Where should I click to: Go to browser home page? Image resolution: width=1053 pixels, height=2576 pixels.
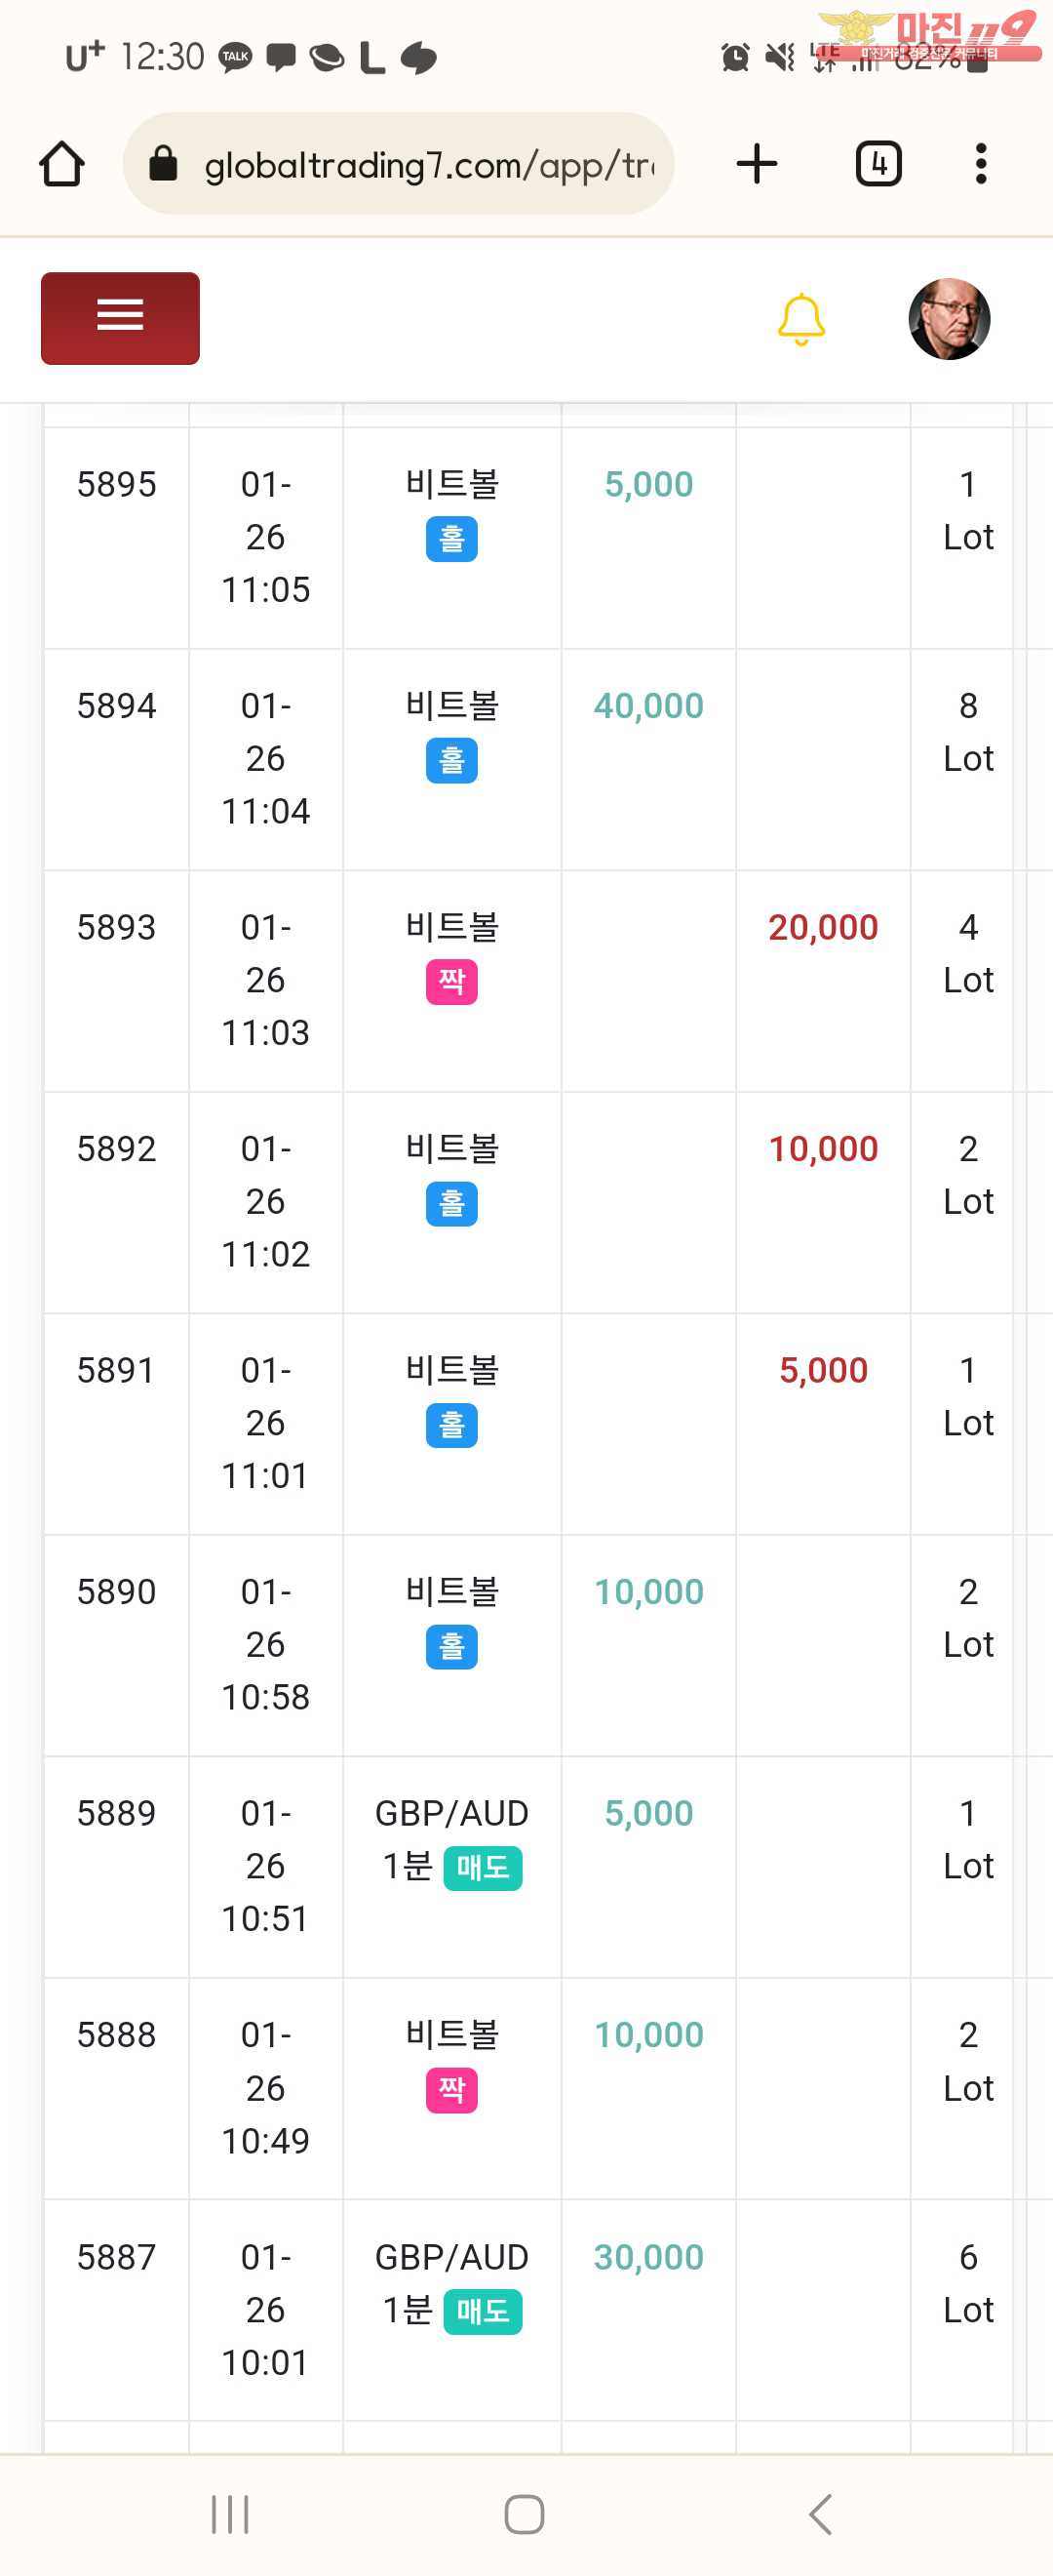point(62,164)
